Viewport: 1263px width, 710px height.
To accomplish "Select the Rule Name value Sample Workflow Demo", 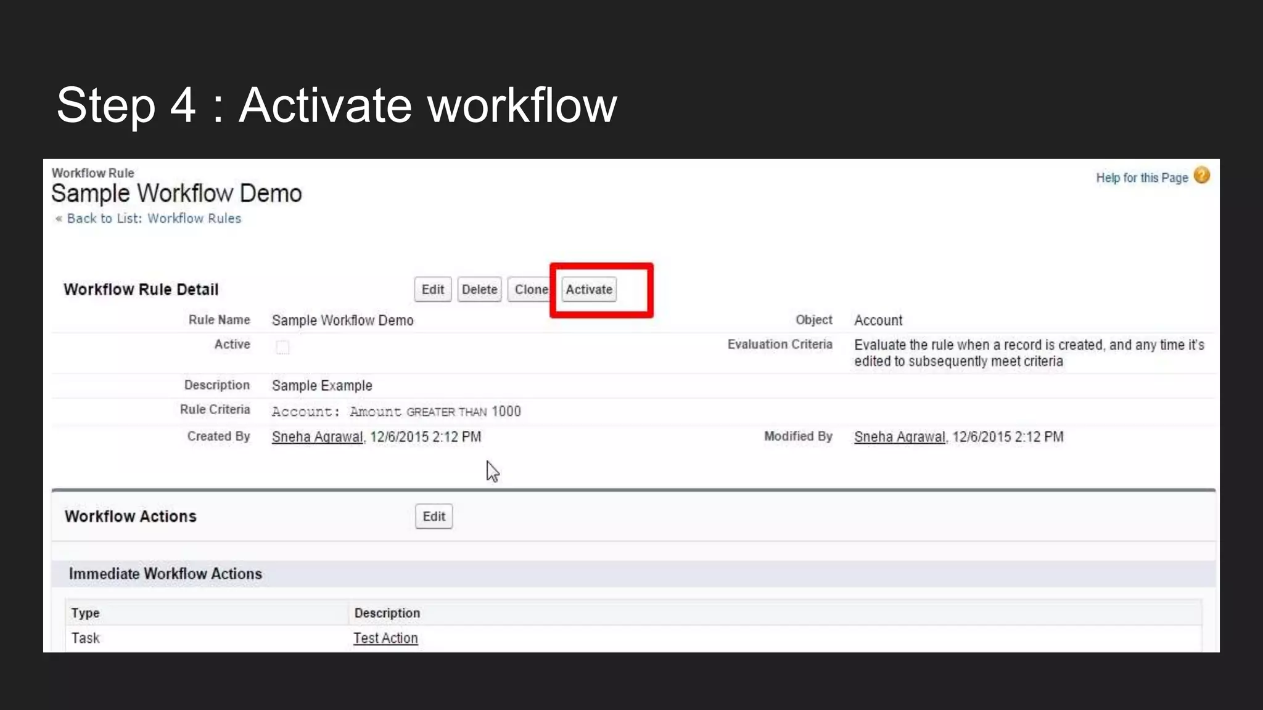I will point(343,320).
